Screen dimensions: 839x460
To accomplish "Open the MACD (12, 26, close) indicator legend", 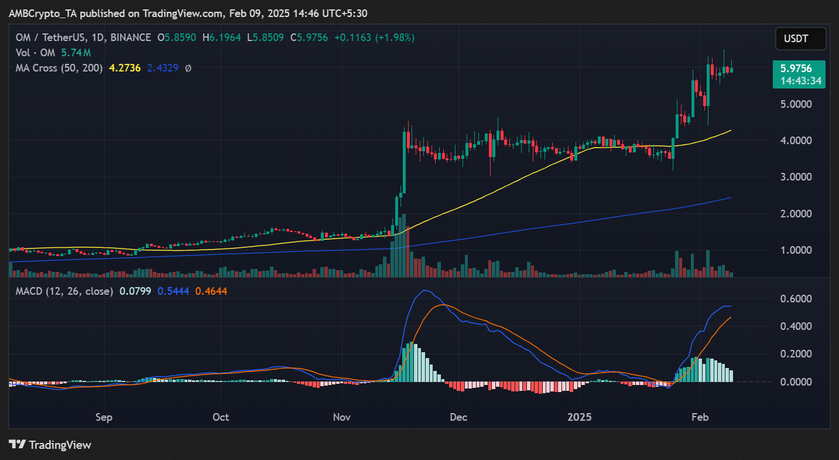I will tap(64, 291).
